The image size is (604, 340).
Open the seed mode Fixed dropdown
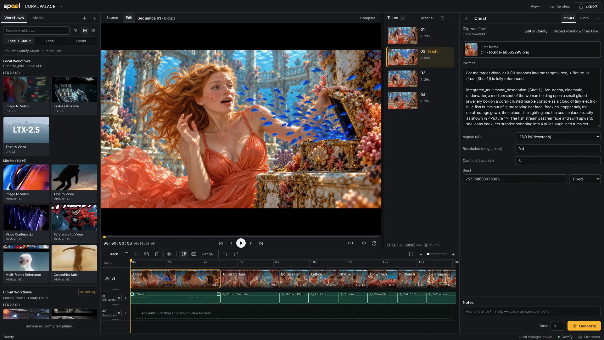tap(585, 179)
